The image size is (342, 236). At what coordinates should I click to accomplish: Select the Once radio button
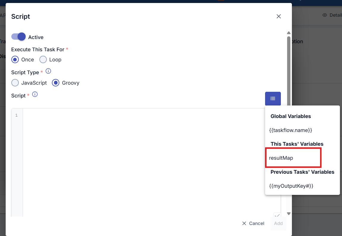pyautogui.click(x=15, y=59)
